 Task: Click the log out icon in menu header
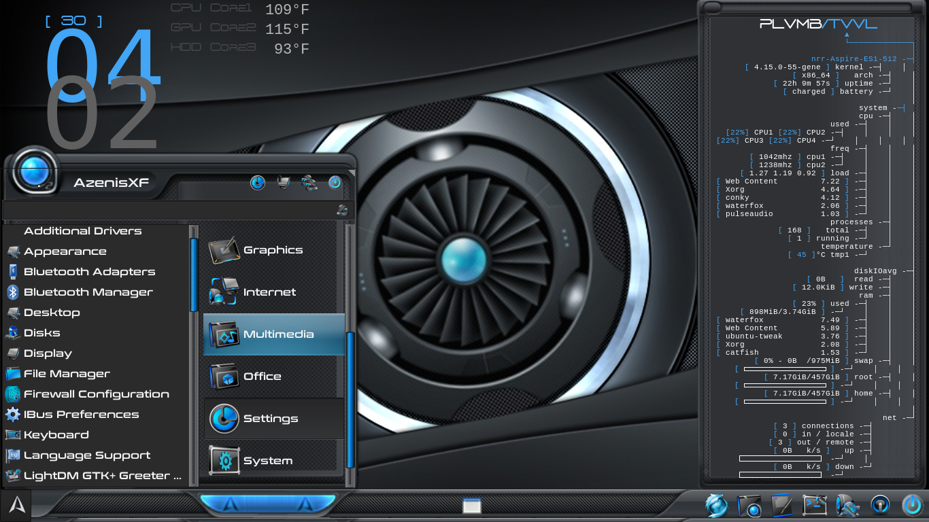pyautogui.click(x=335, y=183)
